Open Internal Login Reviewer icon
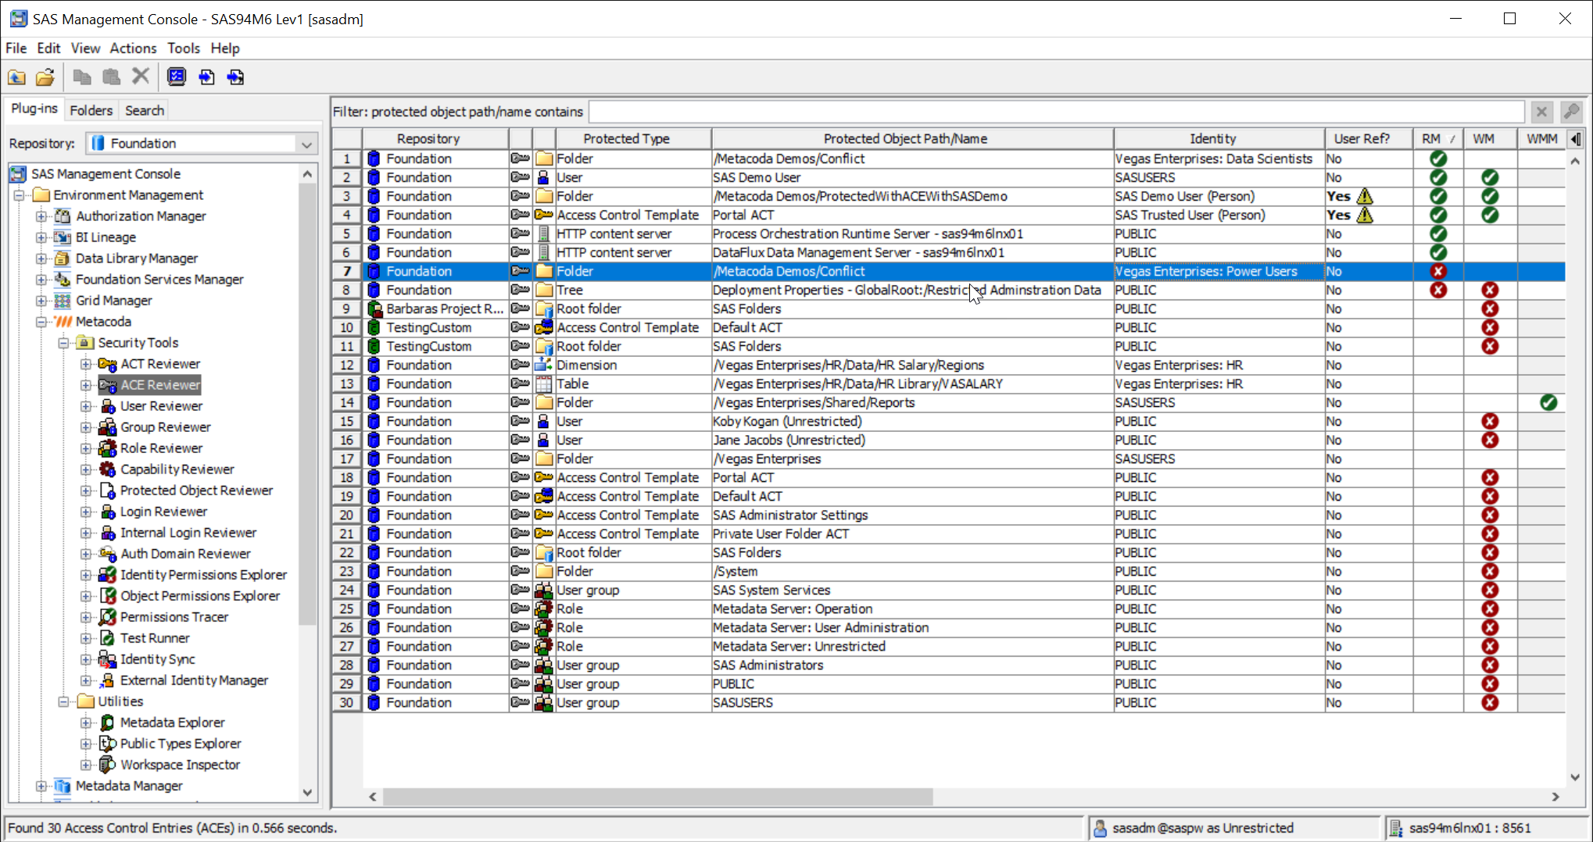This screenshot has height=842, width=1593. click(108, 533)
